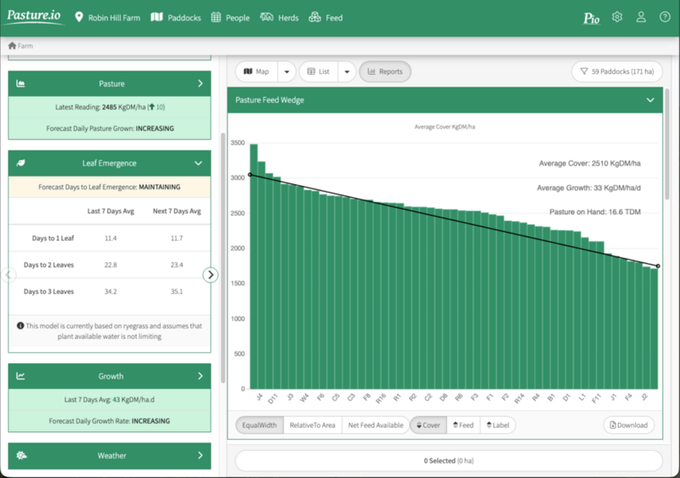Click the Farm breadcrumb link
Viewport: 680px width, 478px height.
(x=25, y=46)
